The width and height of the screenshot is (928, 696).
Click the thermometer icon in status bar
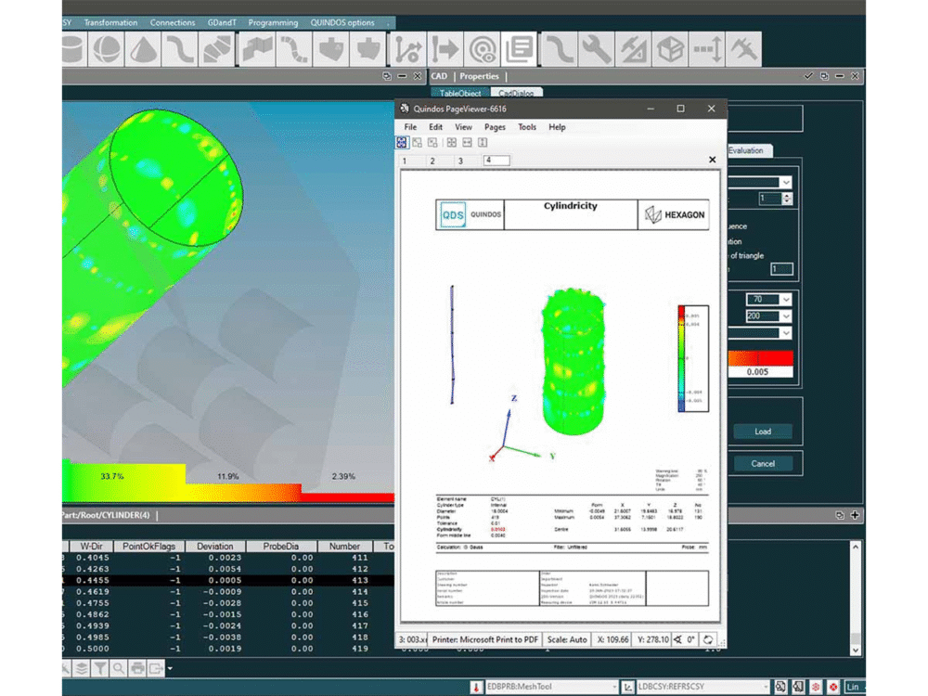point(476,687)
